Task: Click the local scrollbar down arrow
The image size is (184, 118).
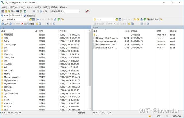Action: (90, 109)
